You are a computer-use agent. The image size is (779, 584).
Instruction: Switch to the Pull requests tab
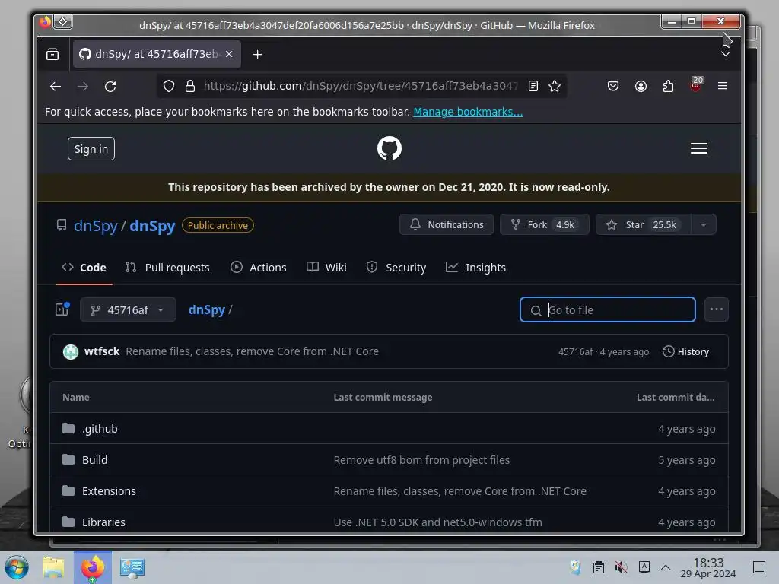coord(167,268)
